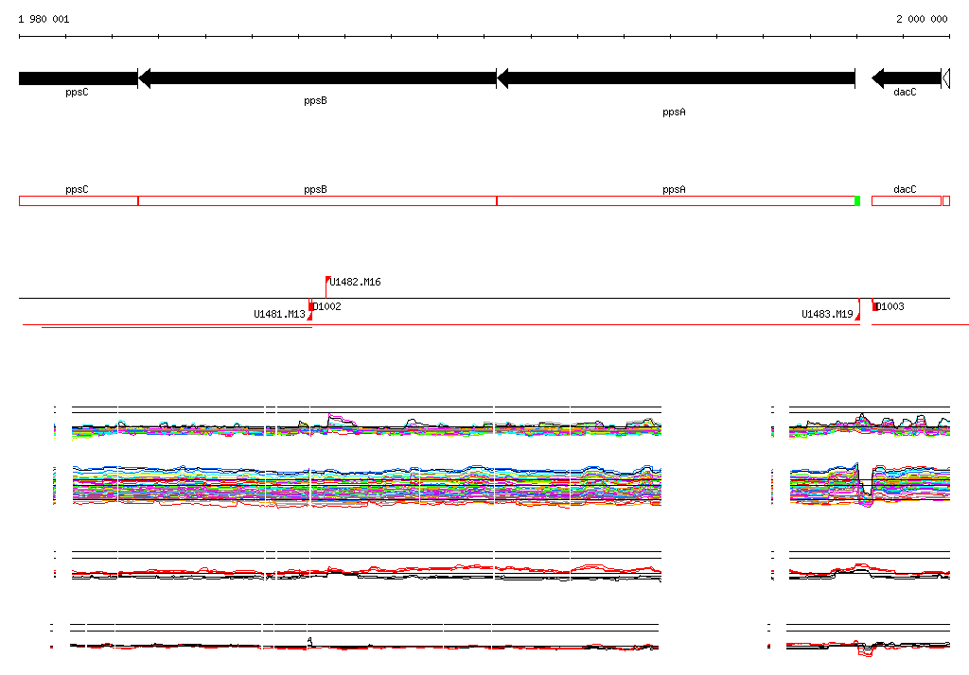The width and height of the screenshot is (969, 675).
Task: Click the U1483.M19 red marker
Action: pos(857,316)
